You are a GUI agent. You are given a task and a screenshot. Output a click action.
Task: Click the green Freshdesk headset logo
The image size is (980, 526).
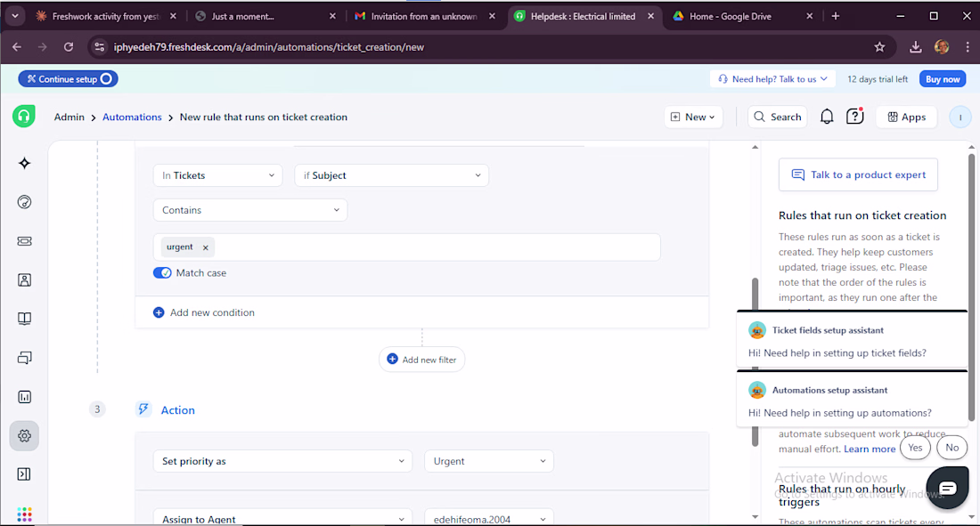click(24, 117)
